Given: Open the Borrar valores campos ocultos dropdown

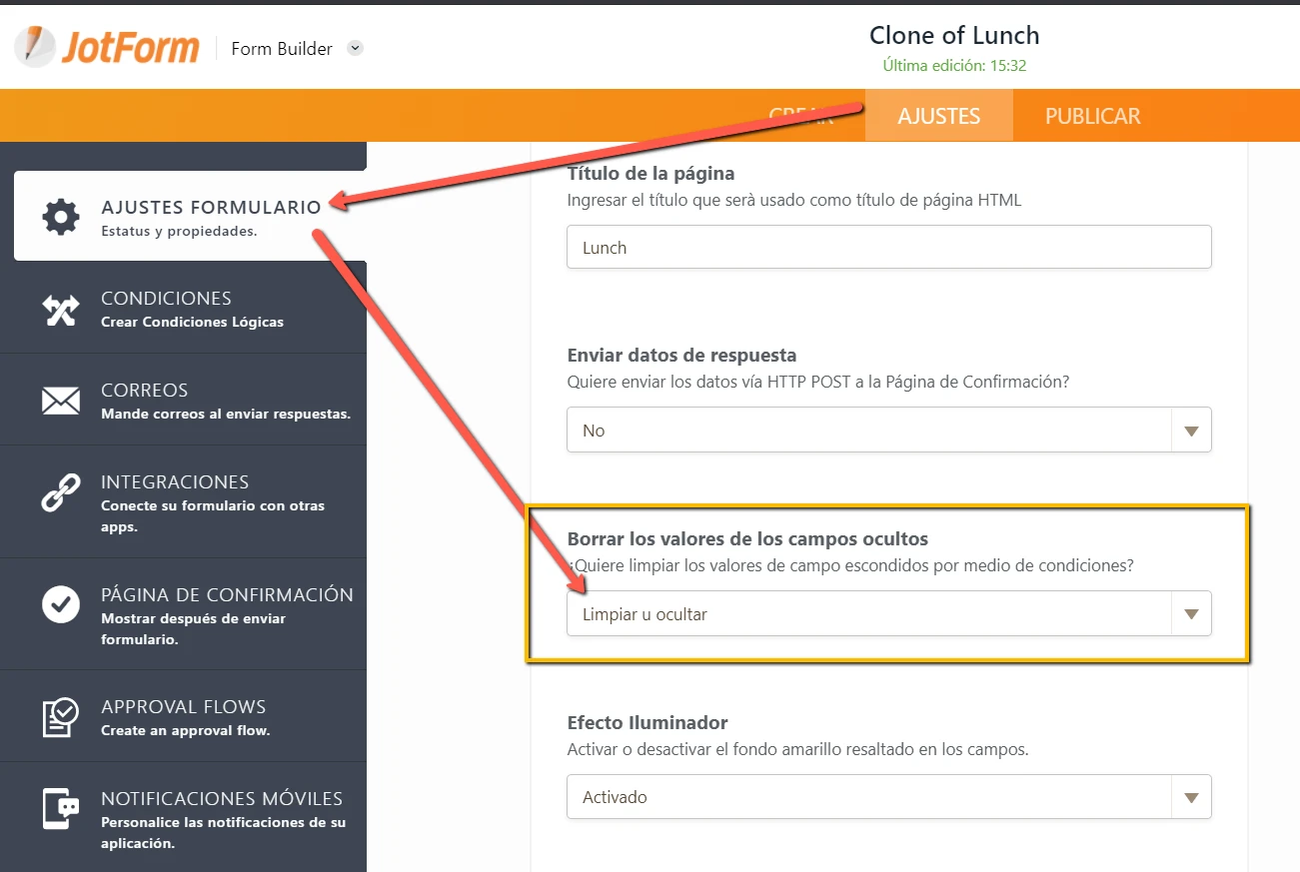Looking at the screenshot, I should pyautogui.click(x=1190, y=614).
